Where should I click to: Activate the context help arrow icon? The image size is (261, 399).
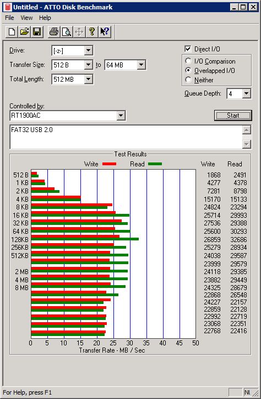coord(105,32)
